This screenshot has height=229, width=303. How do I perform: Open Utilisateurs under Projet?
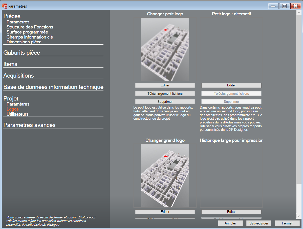(x=17, y=114)
